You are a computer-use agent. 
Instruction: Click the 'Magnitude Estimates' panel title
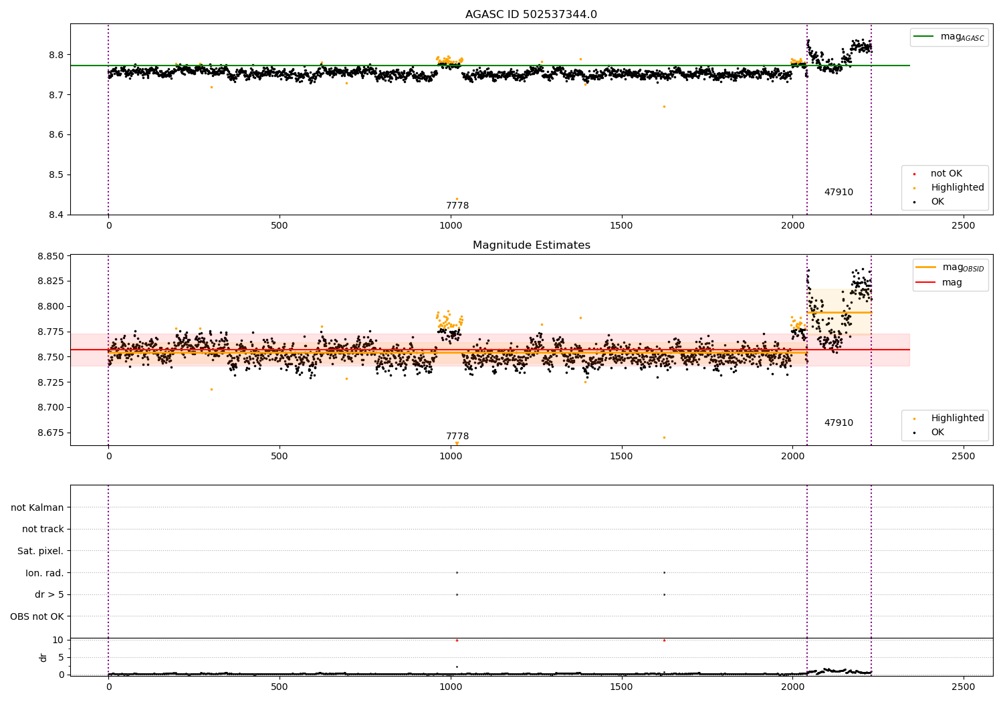coord(531,245)
